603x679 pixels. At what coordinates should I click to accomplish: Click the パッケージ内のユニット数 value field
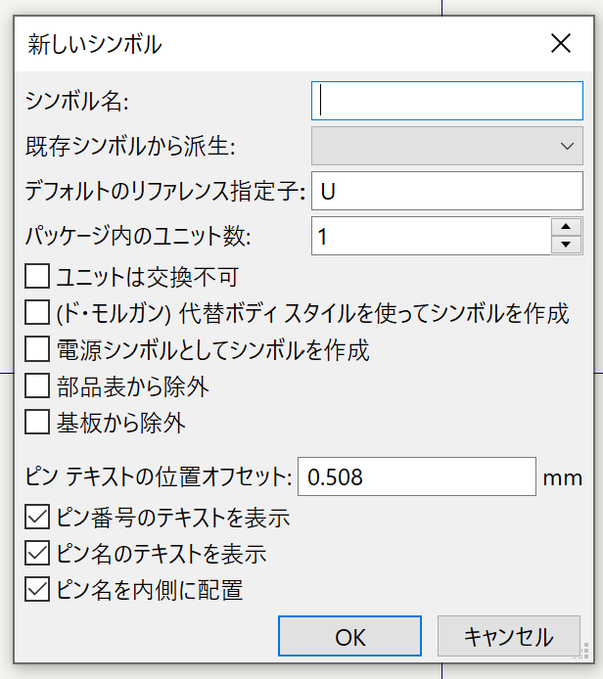coord(431,236)
